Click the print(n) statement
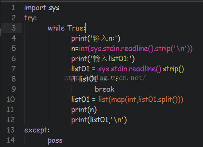Screen dimensions: 203x147 pos(84,110)
